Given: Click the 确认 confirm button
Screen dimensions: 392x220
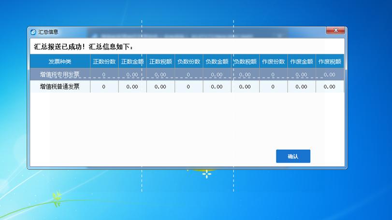Looking at the screenshot, I should (293, 156).
